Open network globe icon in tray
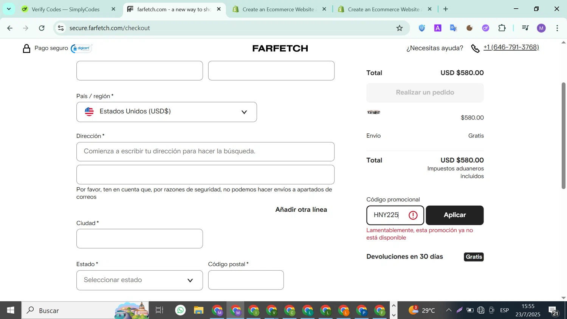 481,310
